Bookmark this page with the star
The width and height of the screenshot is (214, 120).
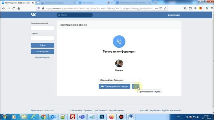tap(165, 8)
